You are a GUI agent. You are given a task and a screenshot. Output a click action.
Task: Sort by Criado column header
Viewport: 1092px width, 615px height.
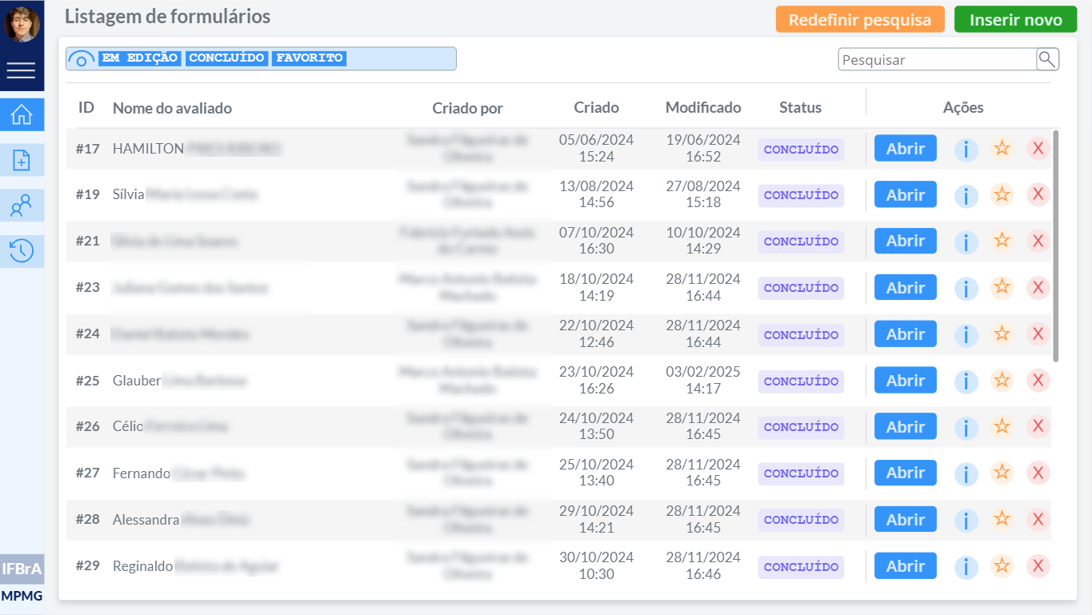(596, 107)
